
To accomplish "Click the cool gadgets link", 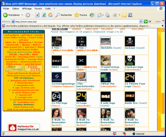I will tap(12, 35).
